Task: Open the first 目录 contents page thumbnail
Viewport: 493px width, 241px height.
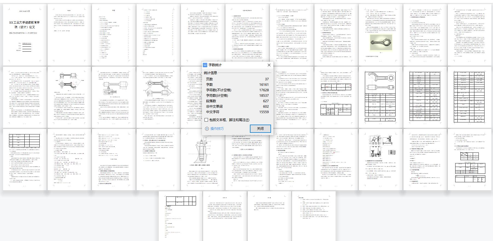Action: (x=114, y=34)
